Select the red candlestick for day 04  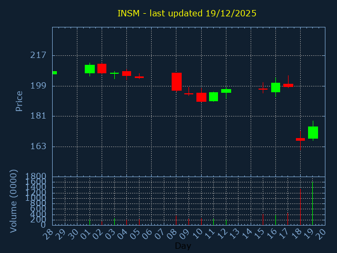[x=126, y=73]
